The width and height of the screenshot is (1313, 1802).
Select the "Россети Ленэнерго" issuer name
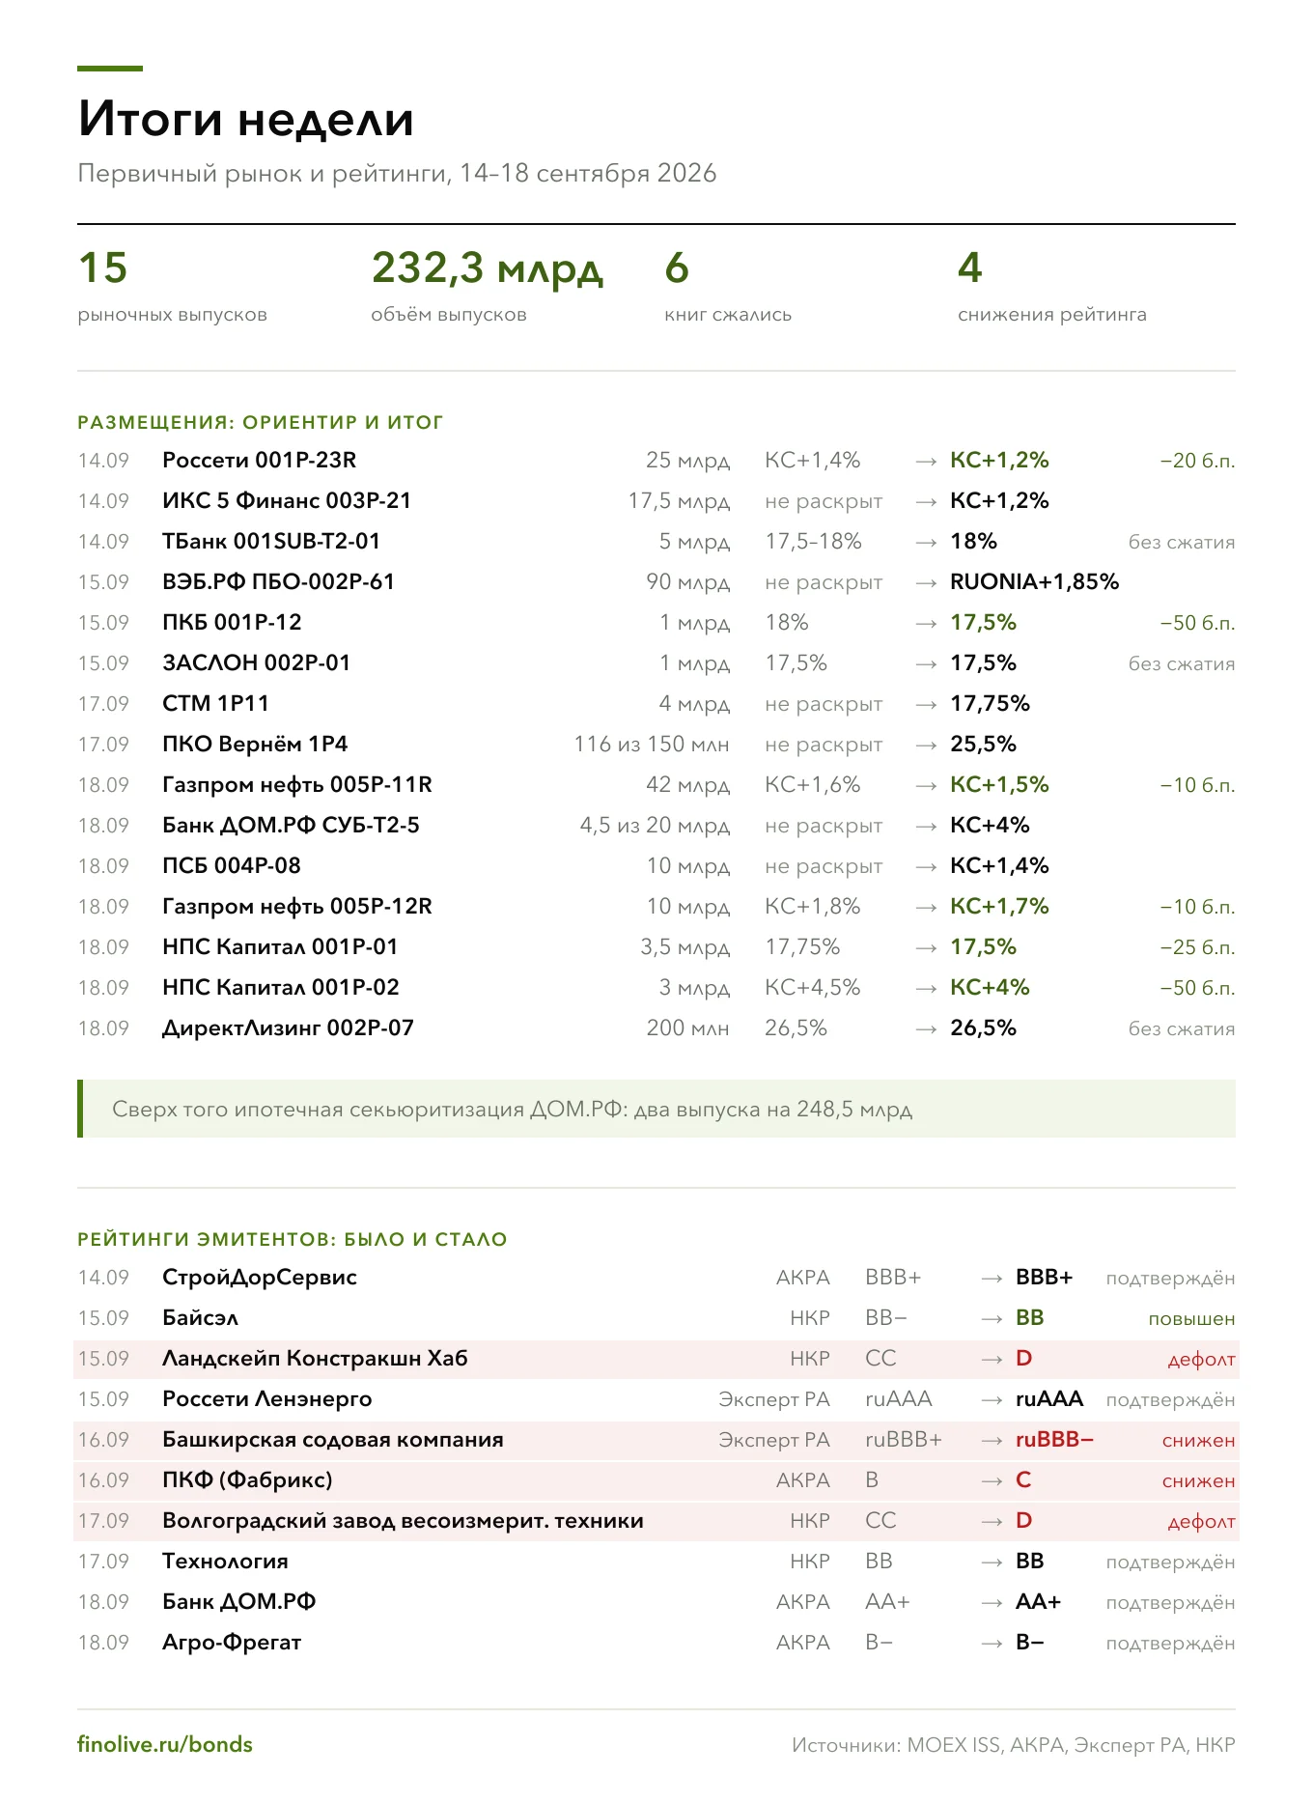[x=267, y=1399]
